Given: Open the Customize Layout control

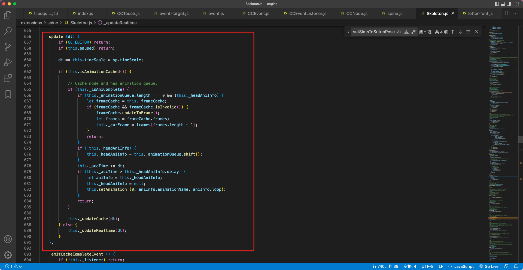Looking at the screenshot, I should coord(517,4).
